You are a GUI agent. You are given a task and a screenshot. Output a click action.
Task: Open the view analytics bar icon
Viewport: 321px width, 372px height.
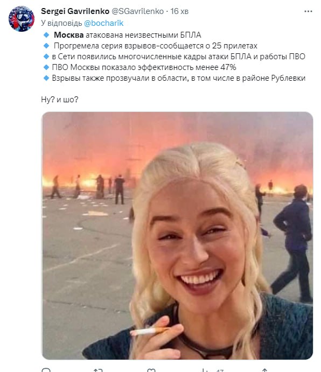(x=205, y=370)
